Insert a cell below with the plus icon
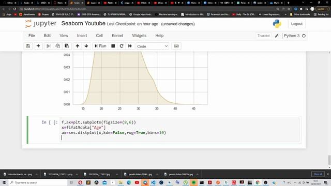 click(38, 46)
